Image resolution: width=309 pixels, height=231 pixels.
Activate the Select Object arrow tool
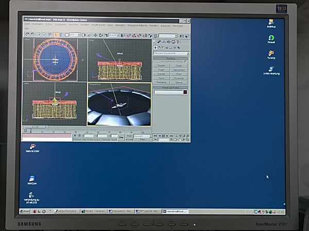click(x=56, y=35)
